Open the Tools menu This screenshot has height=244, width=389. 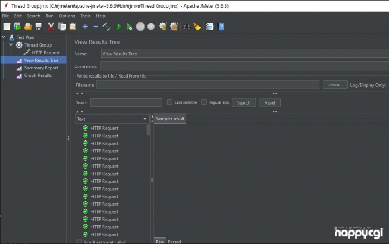tap(85, 16)
